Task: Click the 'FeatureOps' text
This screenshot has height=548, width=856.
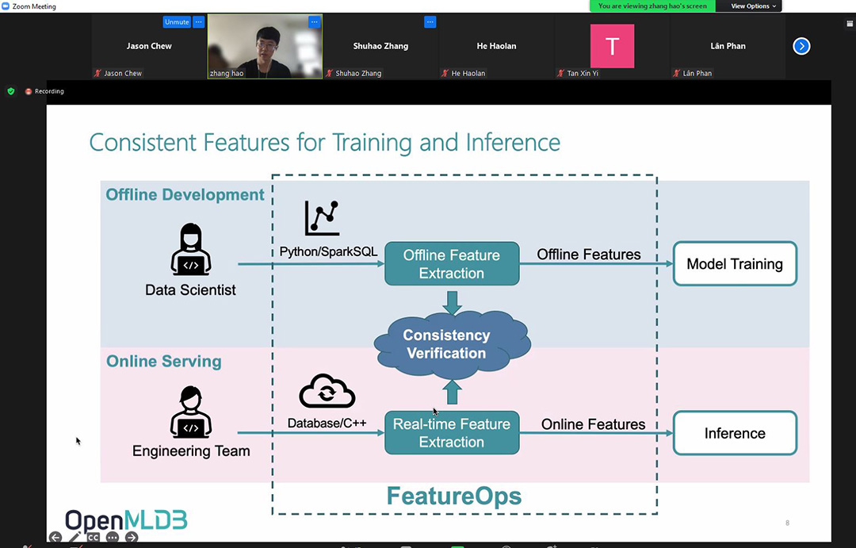Action: [x=454, y=496]
